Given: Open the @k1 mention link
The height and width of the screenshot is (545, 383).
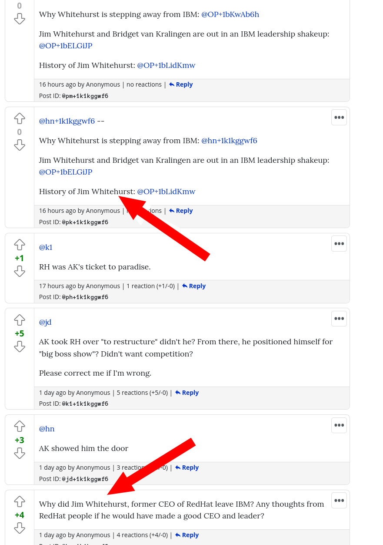Looking at the screenshot, I should (46, 247).
